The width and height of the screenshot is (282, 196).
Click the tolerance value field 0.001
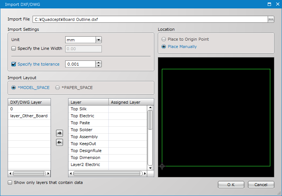(x=80, y=64)
